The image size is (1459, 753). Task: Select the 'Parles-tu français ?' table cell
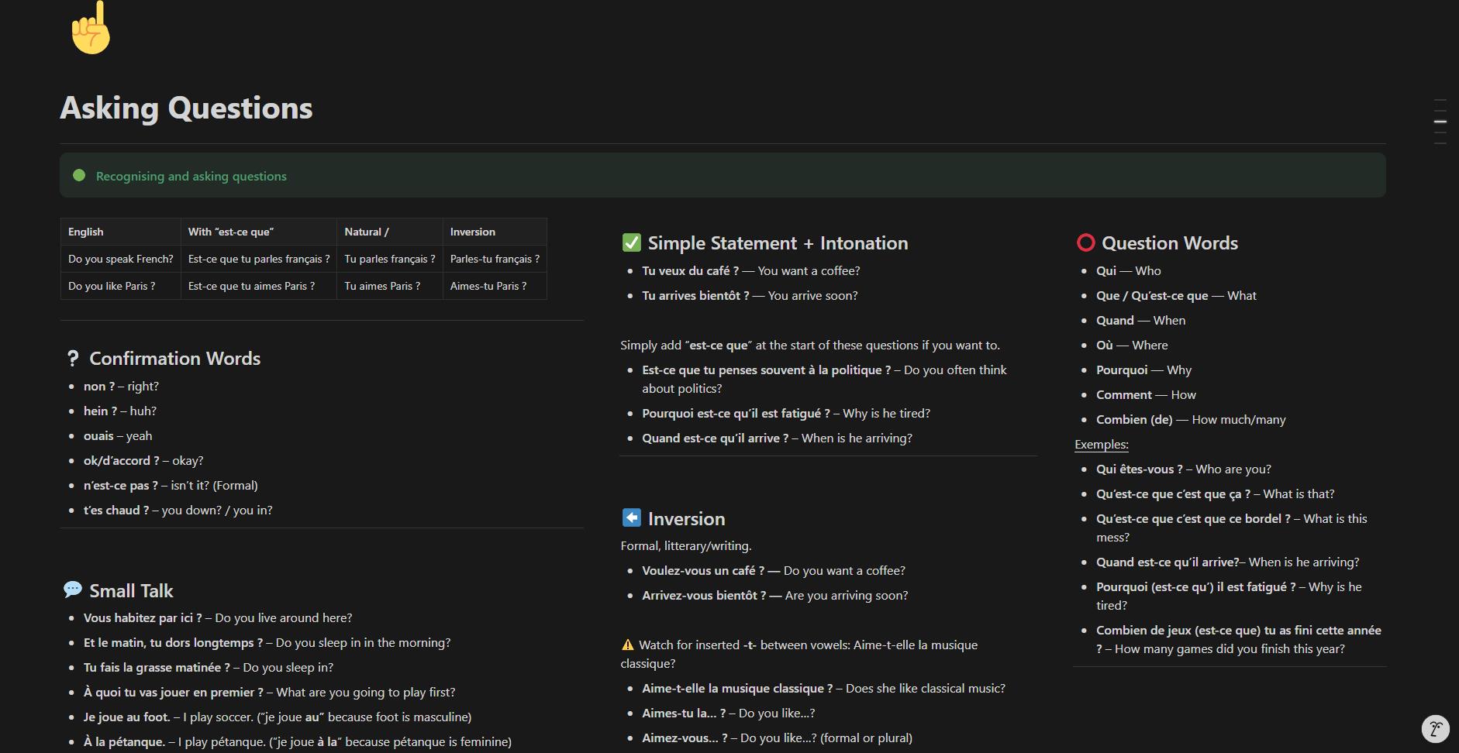point(495,259)
